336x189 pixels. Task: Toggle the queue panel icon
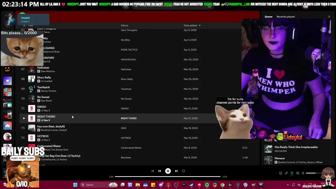click(292, 173)
